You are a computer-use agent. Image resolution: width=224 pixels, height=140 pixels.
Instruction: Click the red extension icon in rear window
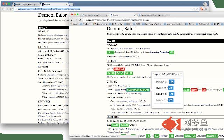pos(202,9)
